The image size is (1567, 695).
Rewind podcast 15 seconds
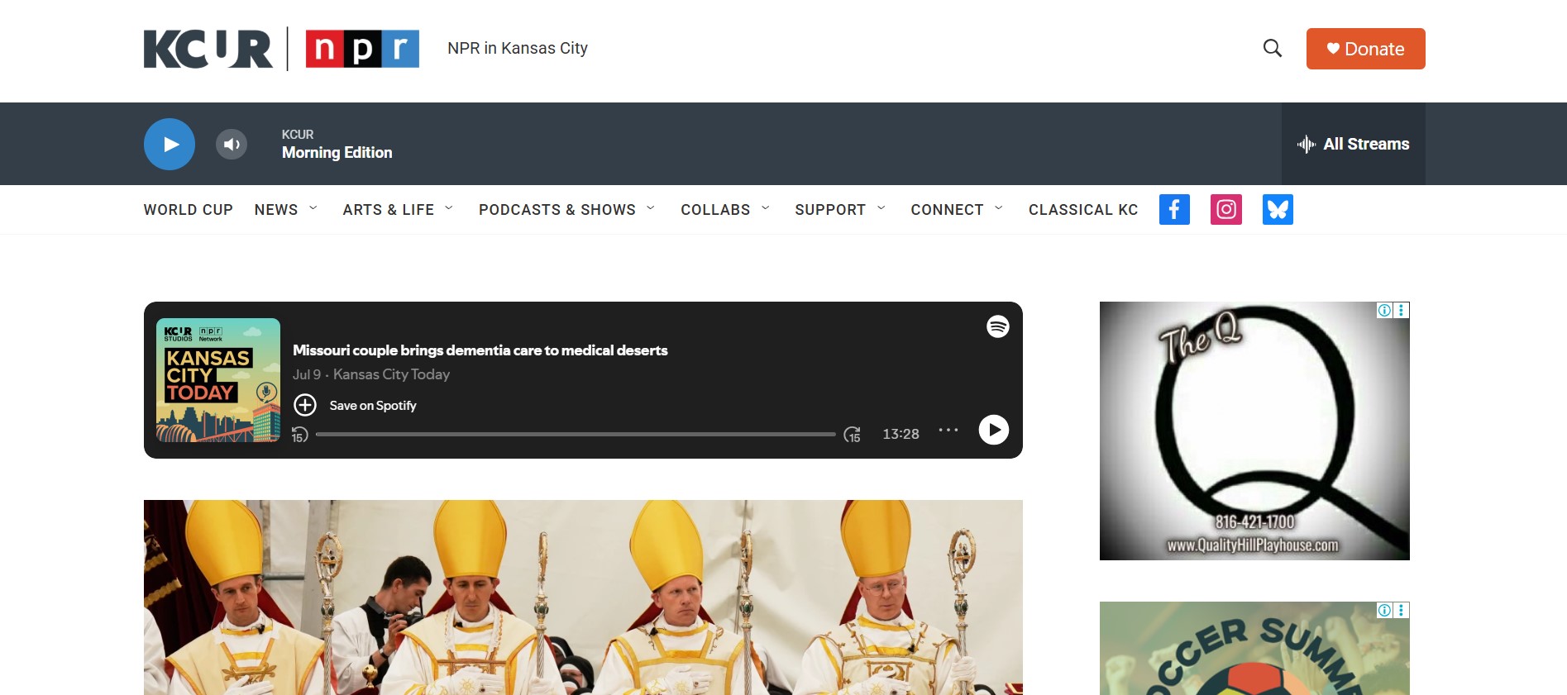point(299,435)
